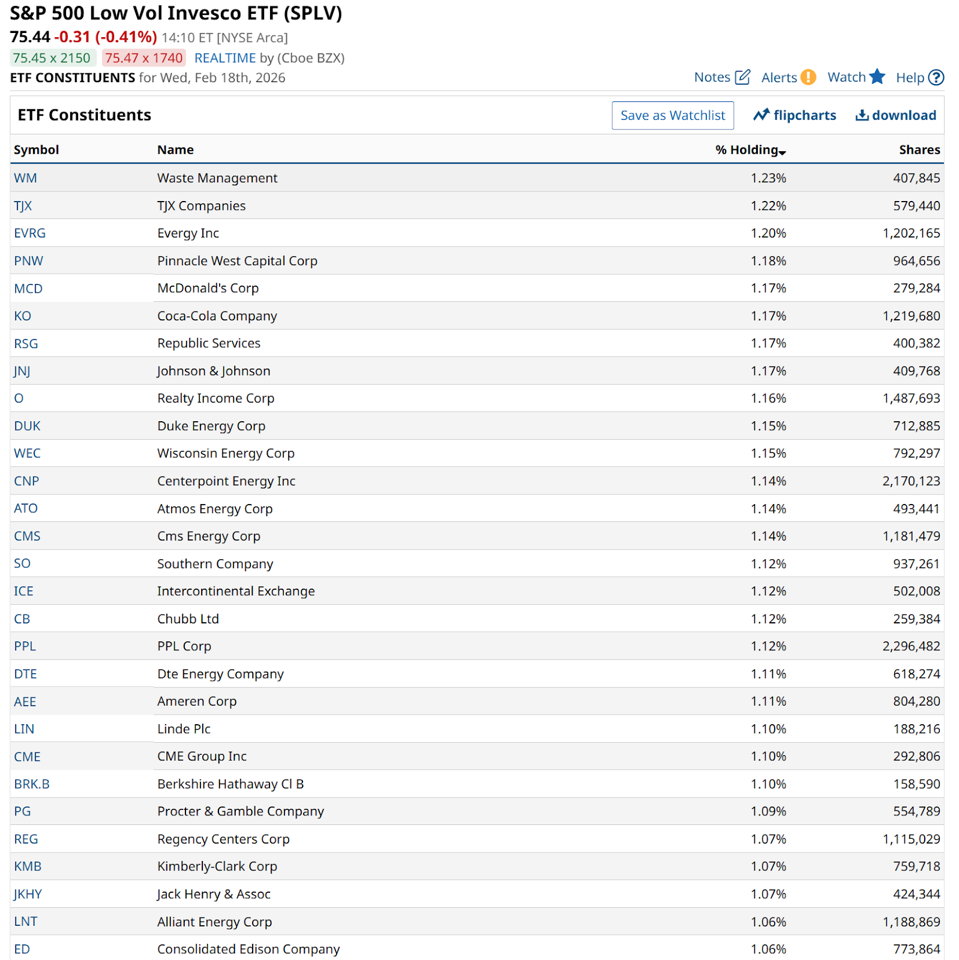Click the Help question mark icon
Screen dimensions: 959x960
[x=936, y=77]
